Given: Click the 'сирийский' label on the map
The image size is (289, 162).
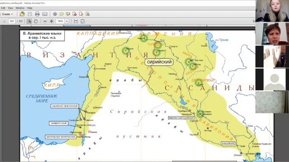Looking at the screenshot, I should [159, 62].
